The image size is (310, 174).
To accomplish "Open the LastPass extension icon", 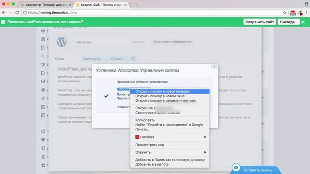I will pyautogui.click(x=293, y=13).
